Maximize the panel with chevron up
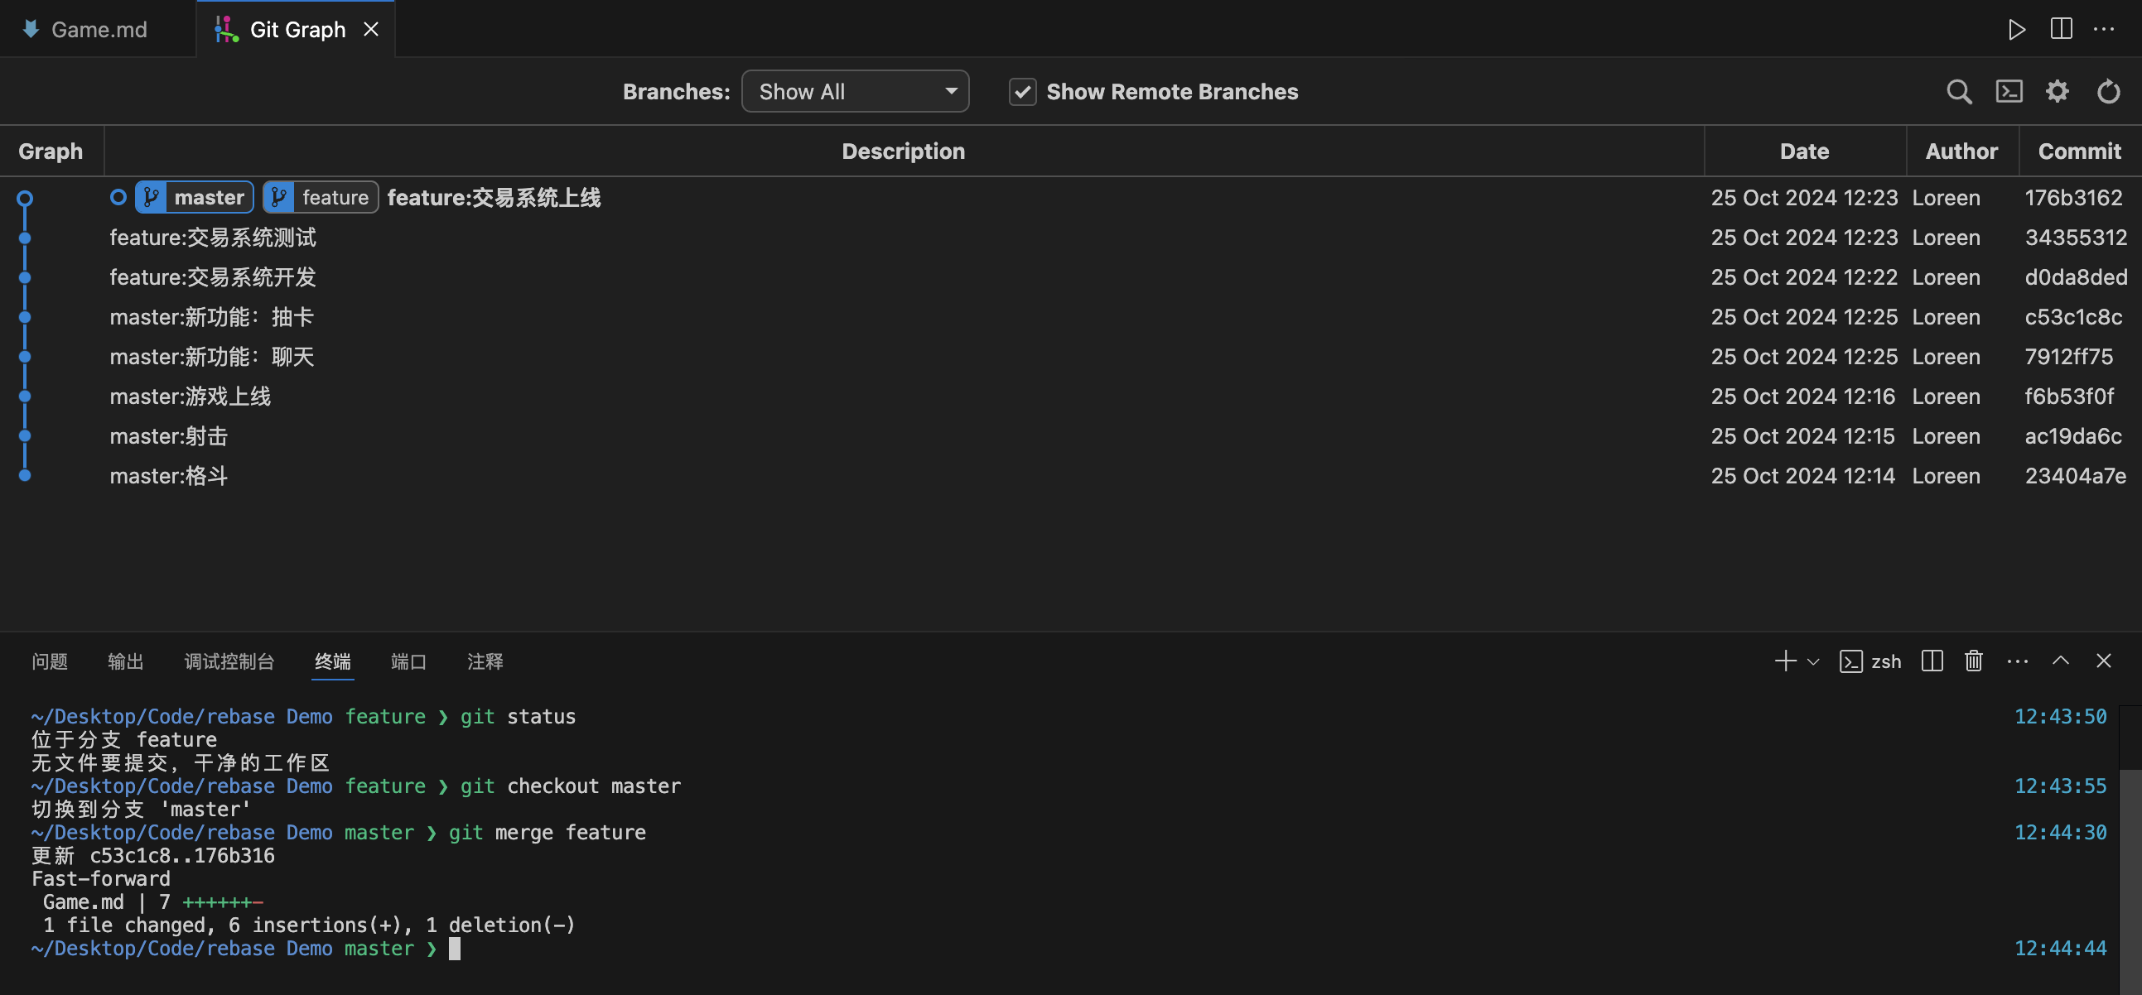Image resolution: width=2142 pixels, height=995 pixels. [x=2061, y=661]
